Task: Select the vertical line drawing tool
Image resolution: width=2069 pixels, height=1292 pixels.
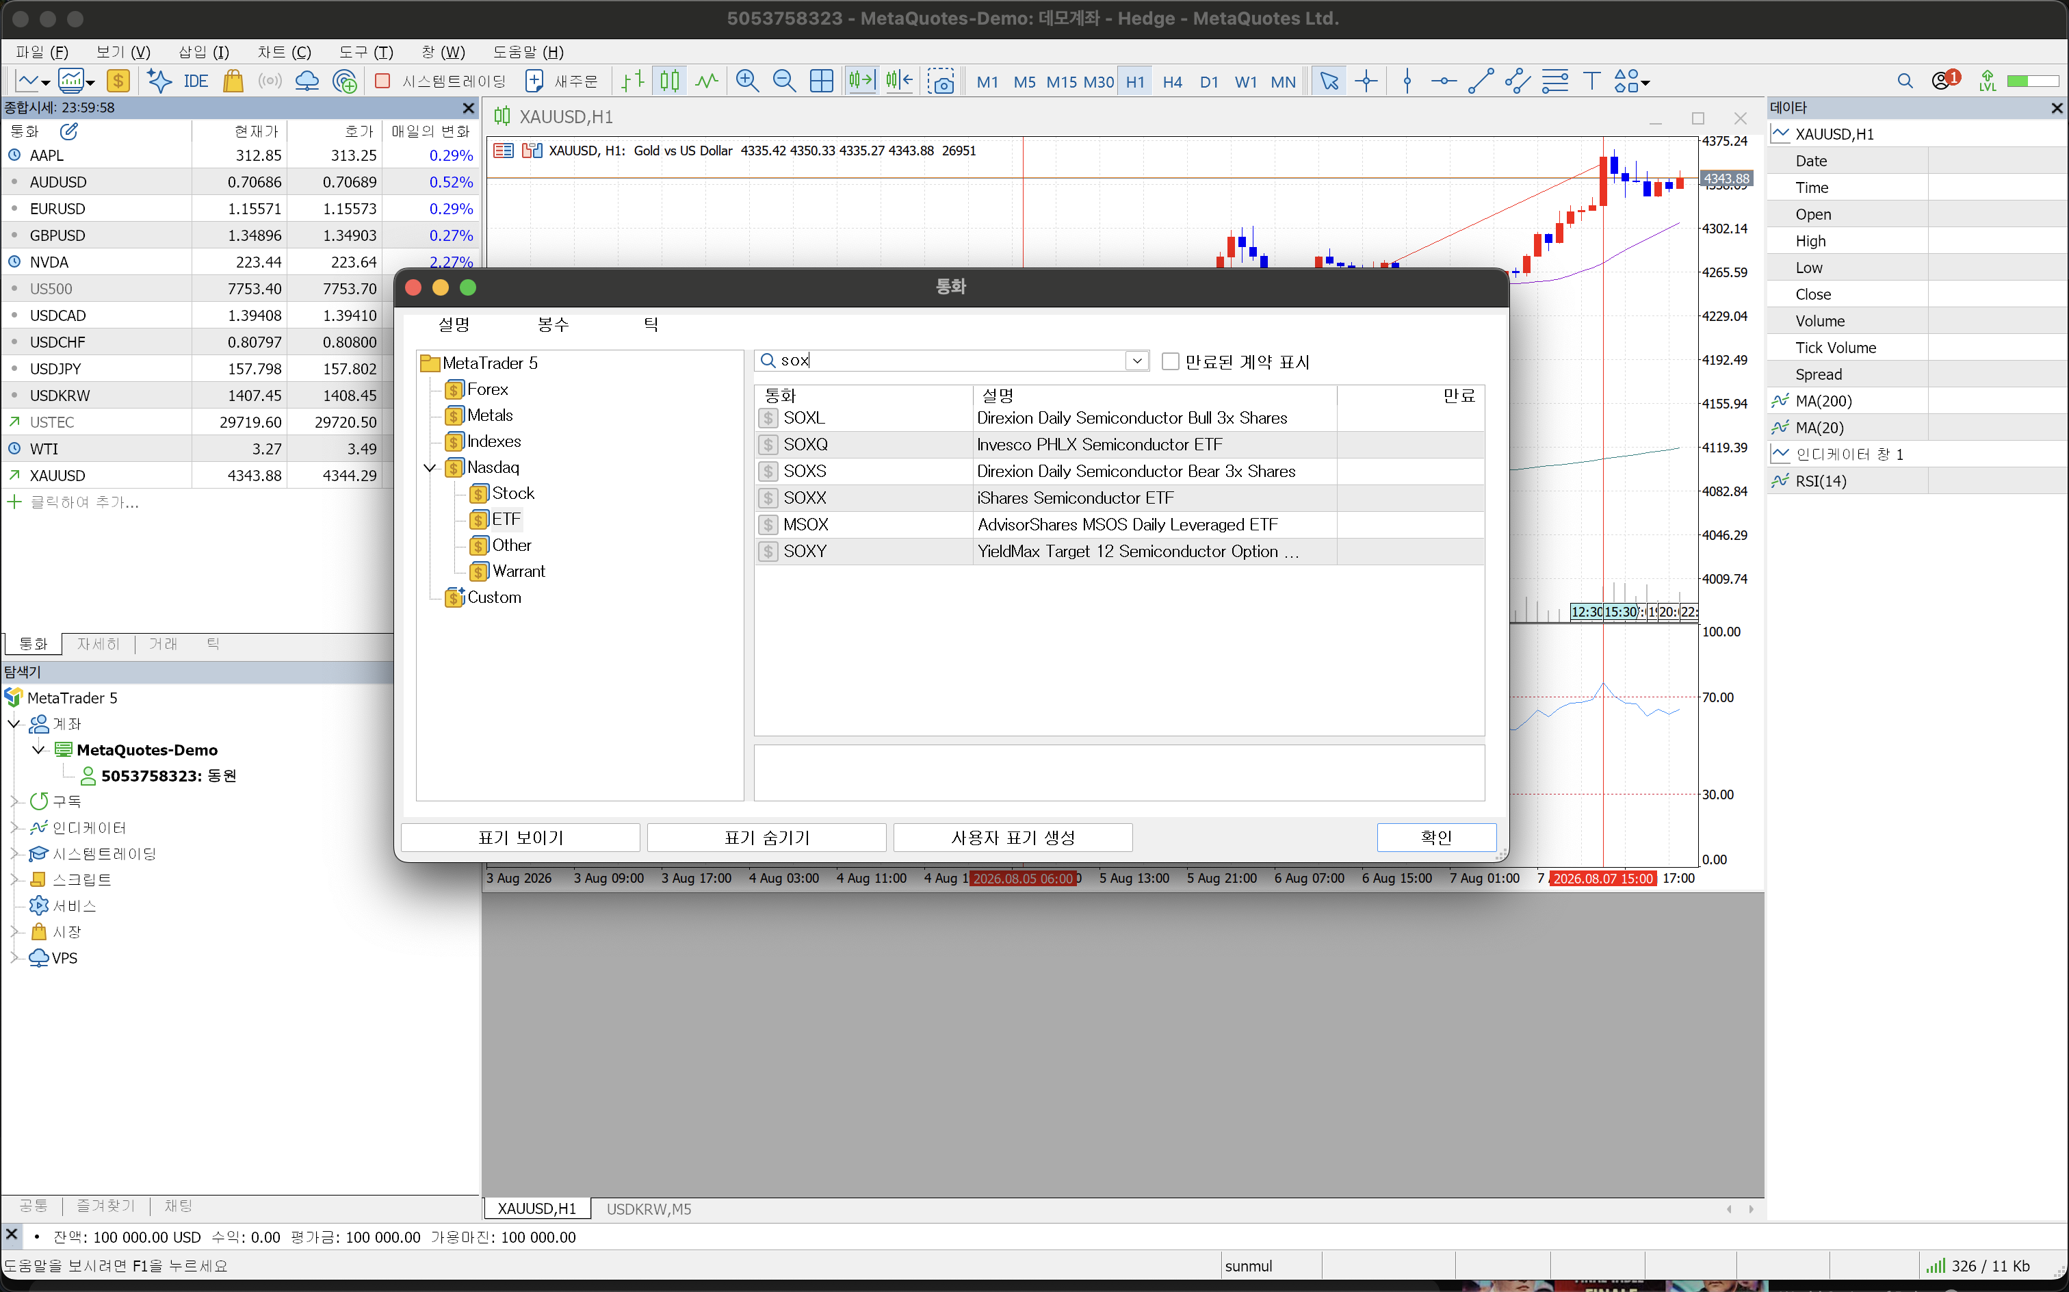Action: click(1407, 81)
